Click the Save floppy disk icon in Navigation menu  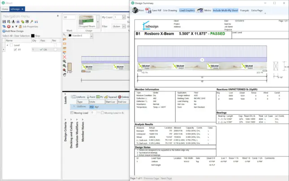4,22
